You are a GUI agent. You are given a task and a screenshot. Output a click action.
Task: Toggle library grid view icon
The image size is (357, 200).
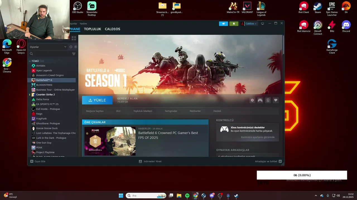point(74,38)
